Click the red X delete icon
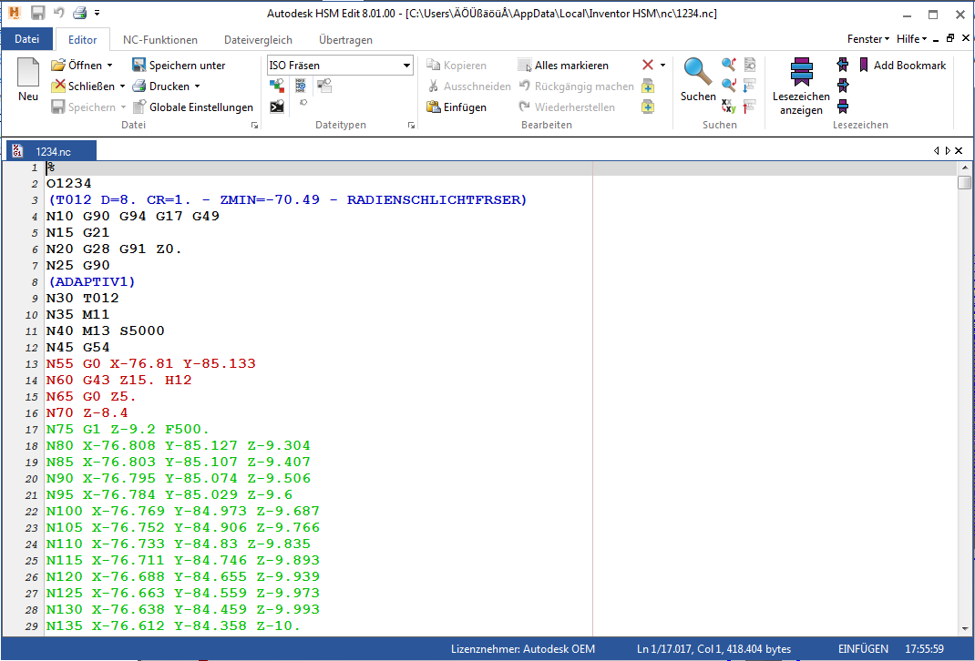 (647, 66)
